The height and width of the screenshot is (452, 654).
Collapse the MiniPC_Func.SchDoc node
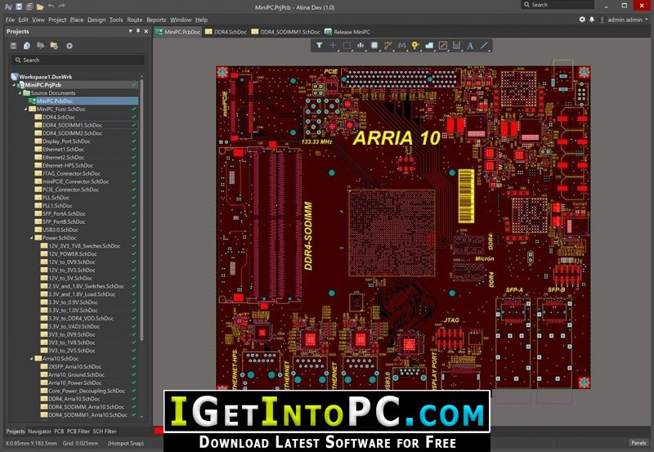[25, 109]
